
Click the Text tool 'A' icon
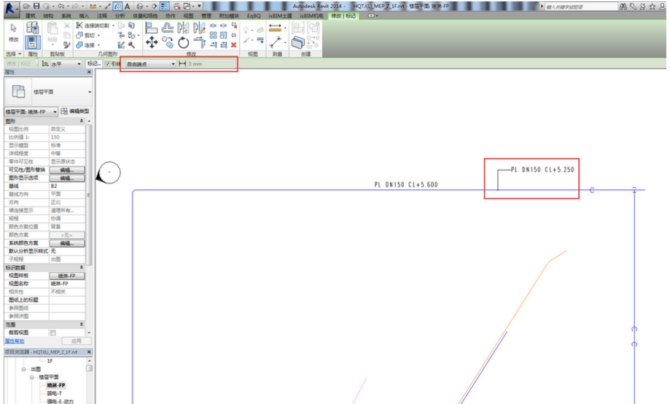point(128,6)
